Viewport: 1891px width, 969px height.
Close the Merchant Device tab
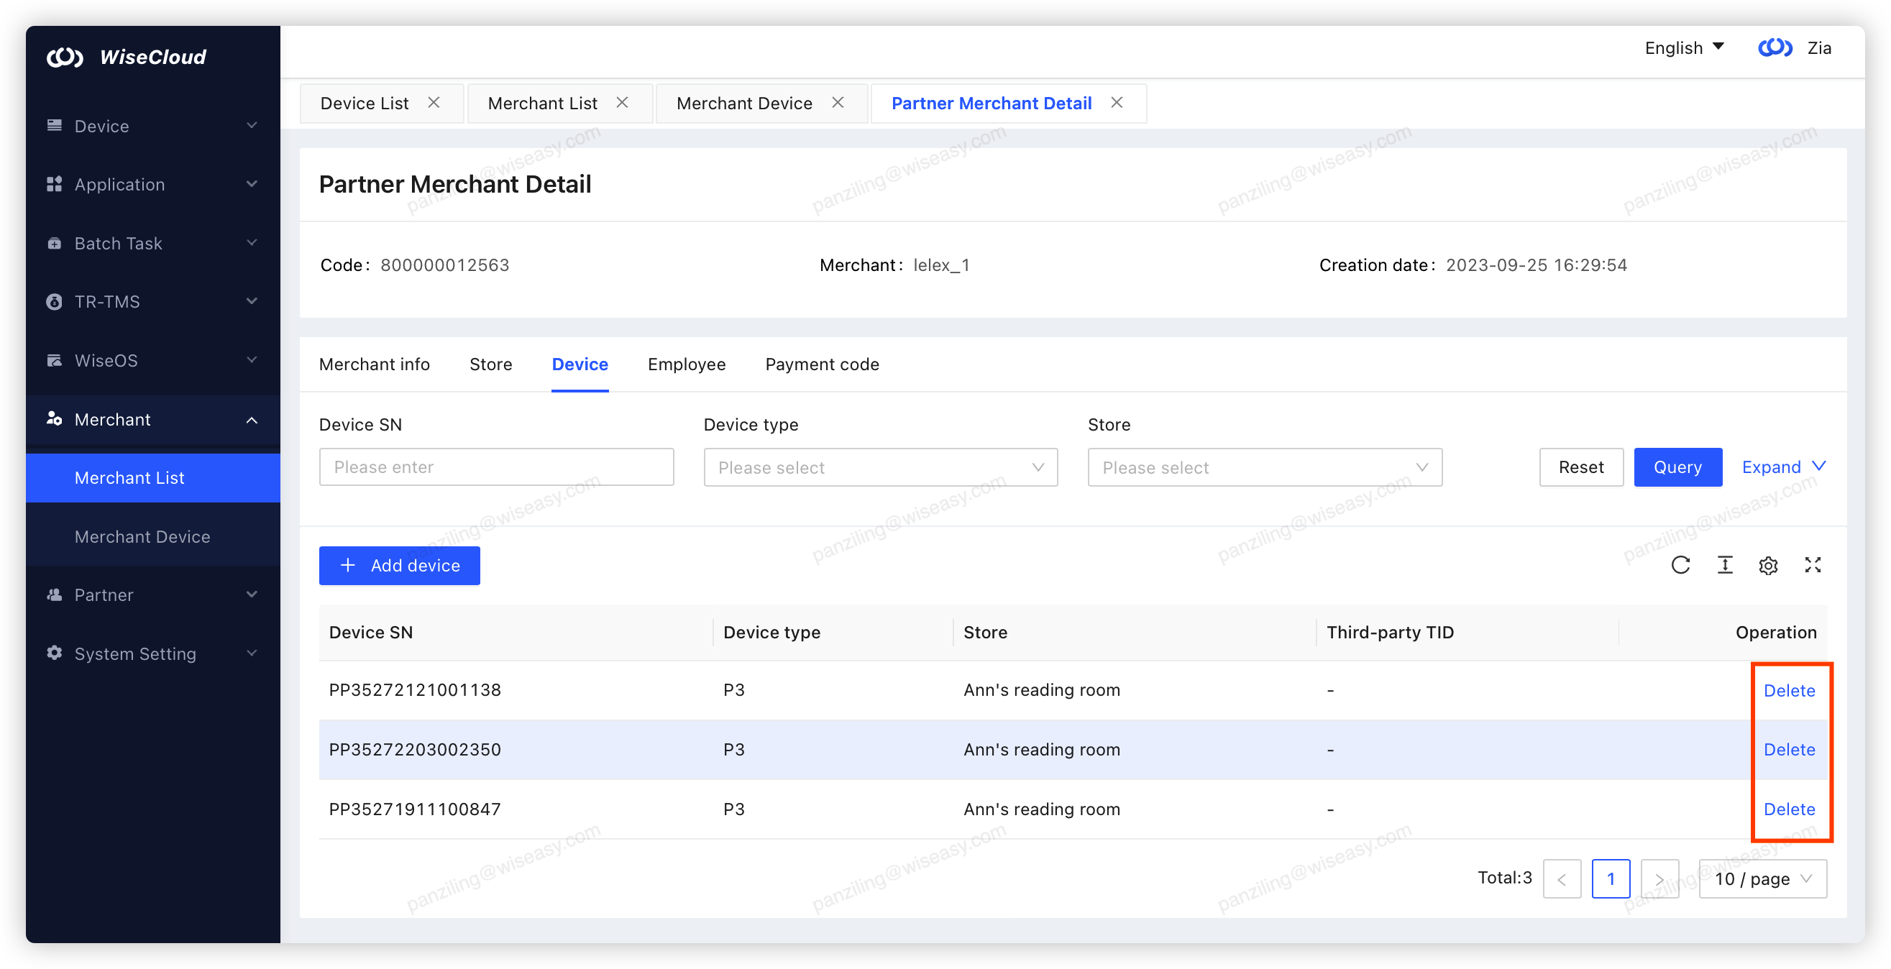tap(838, 103)
